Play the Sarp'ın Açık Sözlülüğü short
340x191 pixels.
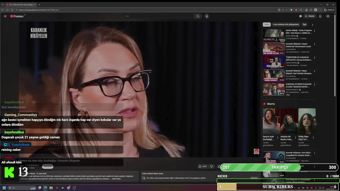[x=271, y=121]
